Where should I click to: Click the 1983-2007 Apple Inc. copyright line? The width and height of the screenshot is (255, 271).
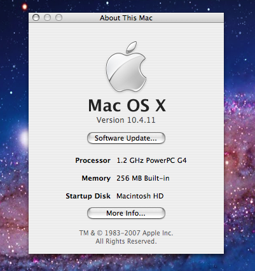click(x=126, y=233)
